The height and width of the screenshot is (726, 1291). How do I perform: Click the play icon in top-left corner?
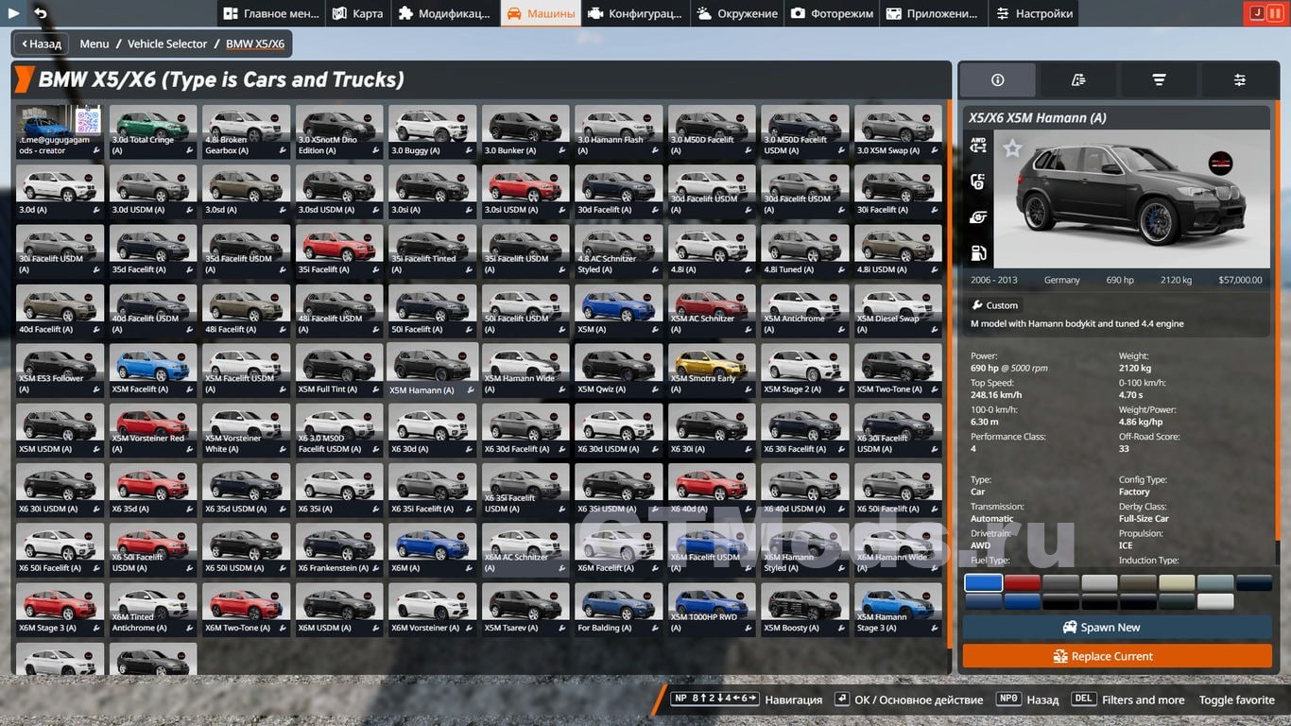pyautogui.click(x=14, y=13)
